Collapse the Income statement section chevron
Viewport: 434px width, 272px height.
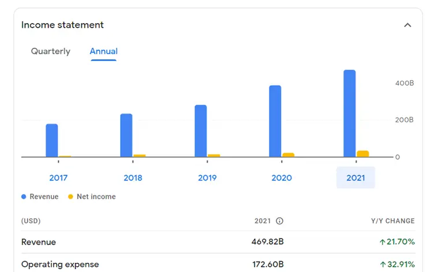[x=407, y=25]
